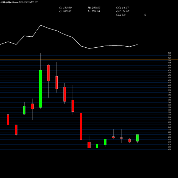Click the 180 price axis label
178x178 pixels.
pyautogui.click(x=169, y=142)
